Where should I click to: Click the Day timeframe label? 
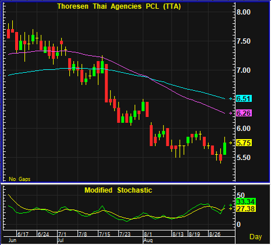click(x=255, y=237)
